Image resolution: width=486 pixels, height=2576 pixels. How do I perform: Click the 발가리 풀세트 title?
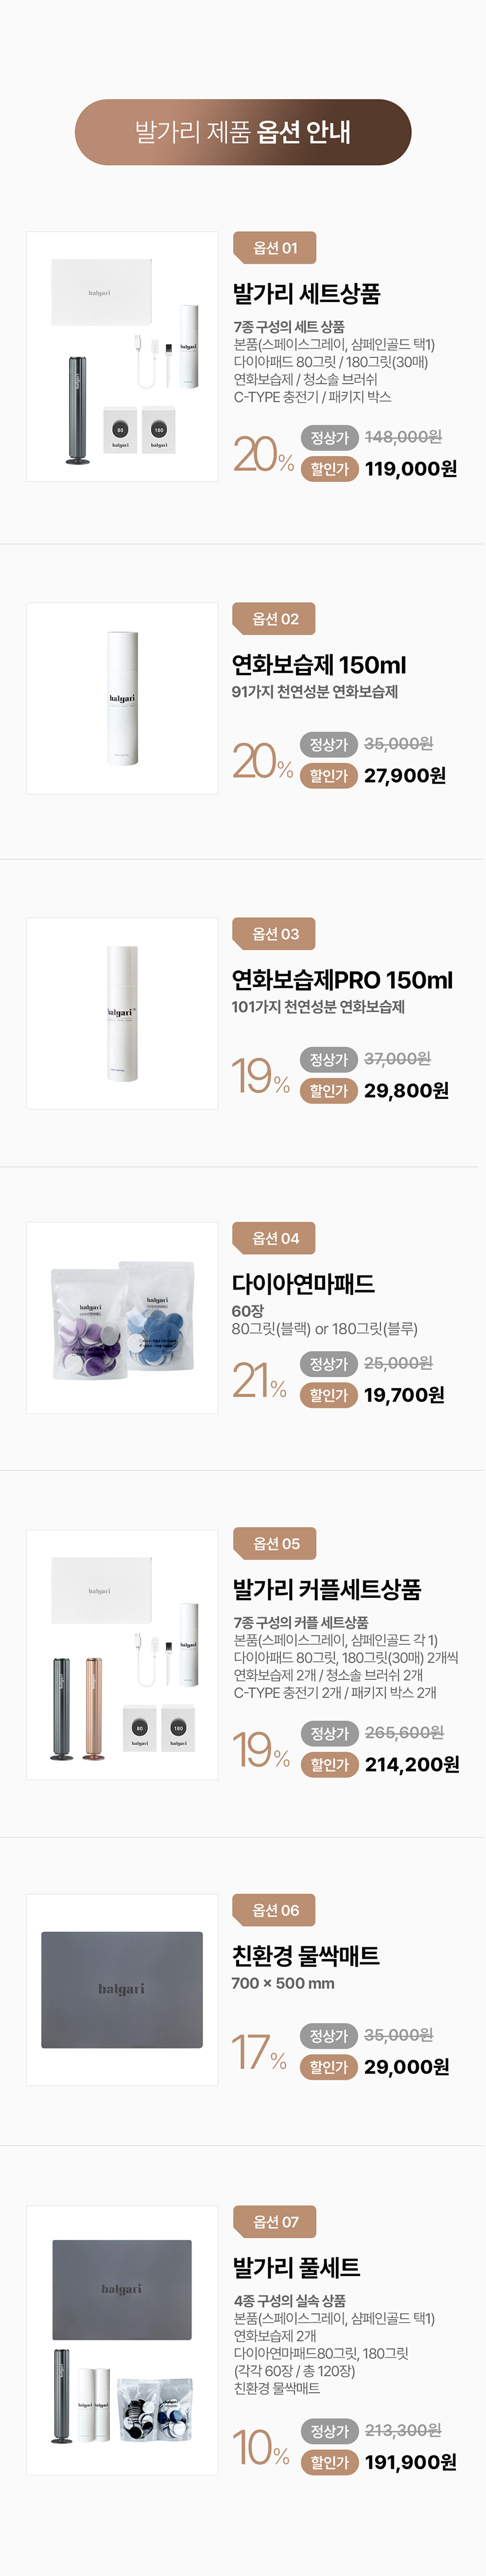296,2267
